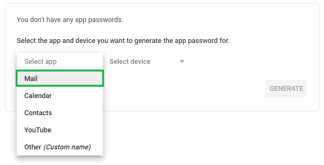This screenshot has height=165, width=324.
Task: Choose Mail from the app list
Action: pos(59,79)
